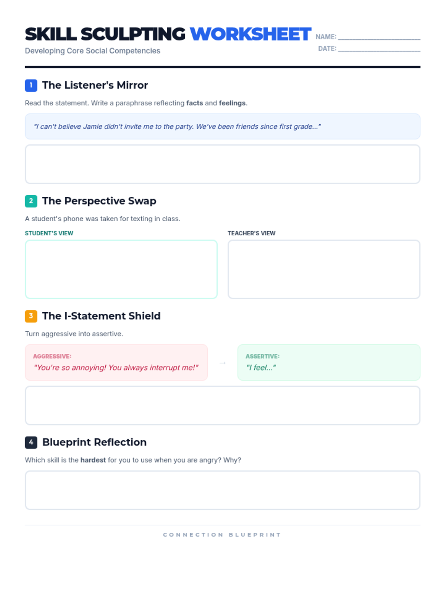Click inside the Student's View box
Image resolution: width=445 pixels, height=594 pixels.
[121, 269]
